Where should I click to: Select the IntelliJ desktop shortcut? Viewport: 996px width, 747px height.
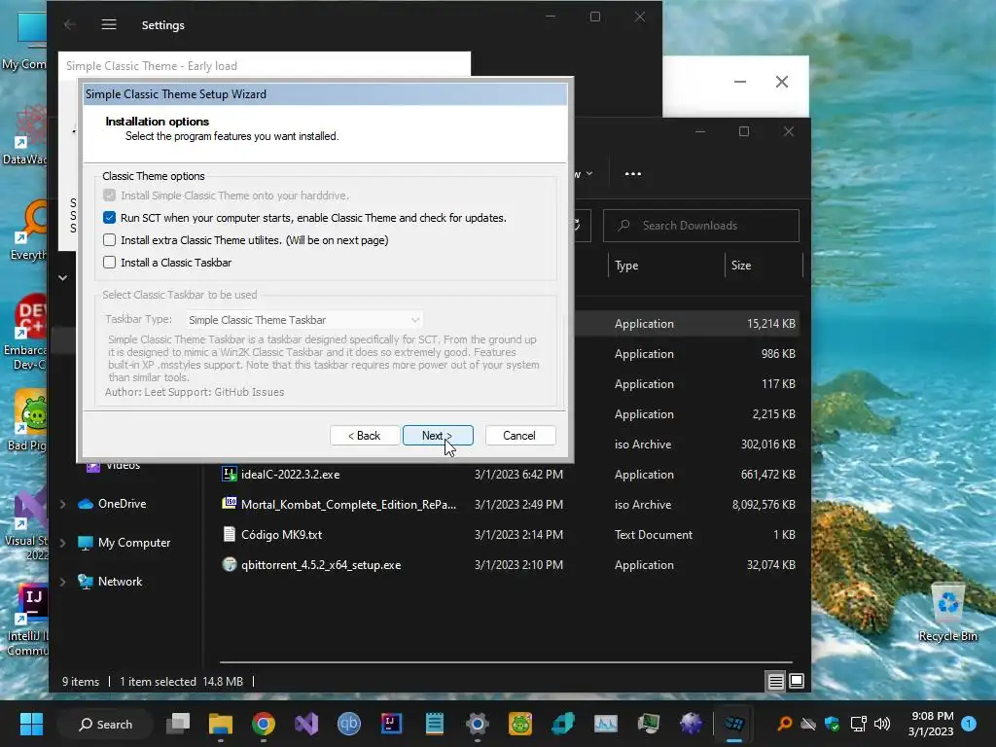click(x=26, y=620)
